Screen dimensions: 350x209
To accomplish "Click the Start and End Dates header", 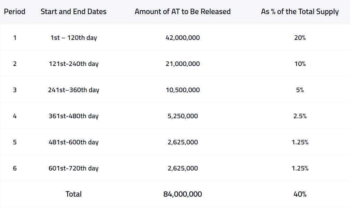I will pos(73,12).
